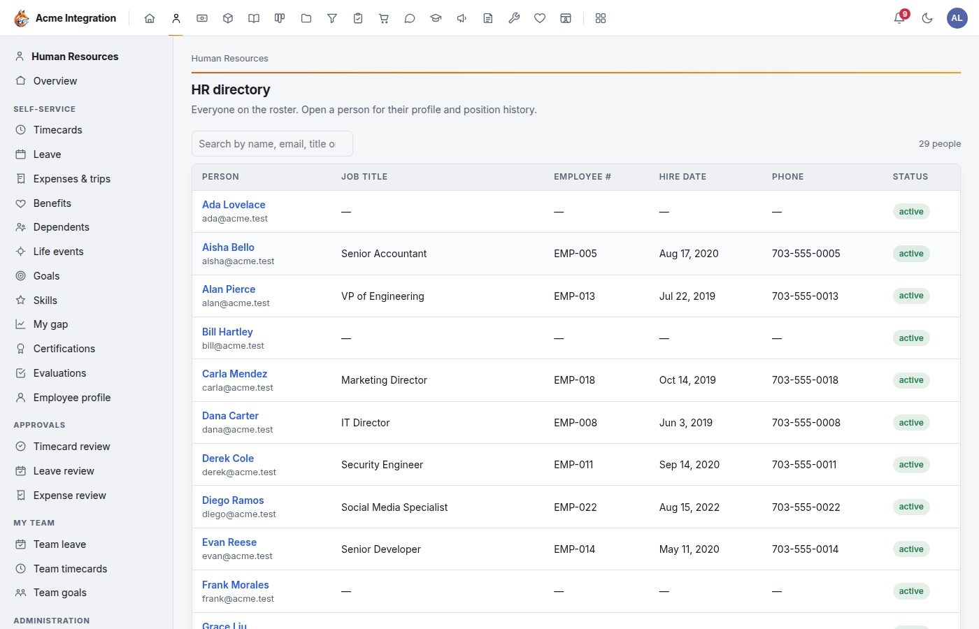
Task: Click the 29 people count
Action: (x=940, y=144)
